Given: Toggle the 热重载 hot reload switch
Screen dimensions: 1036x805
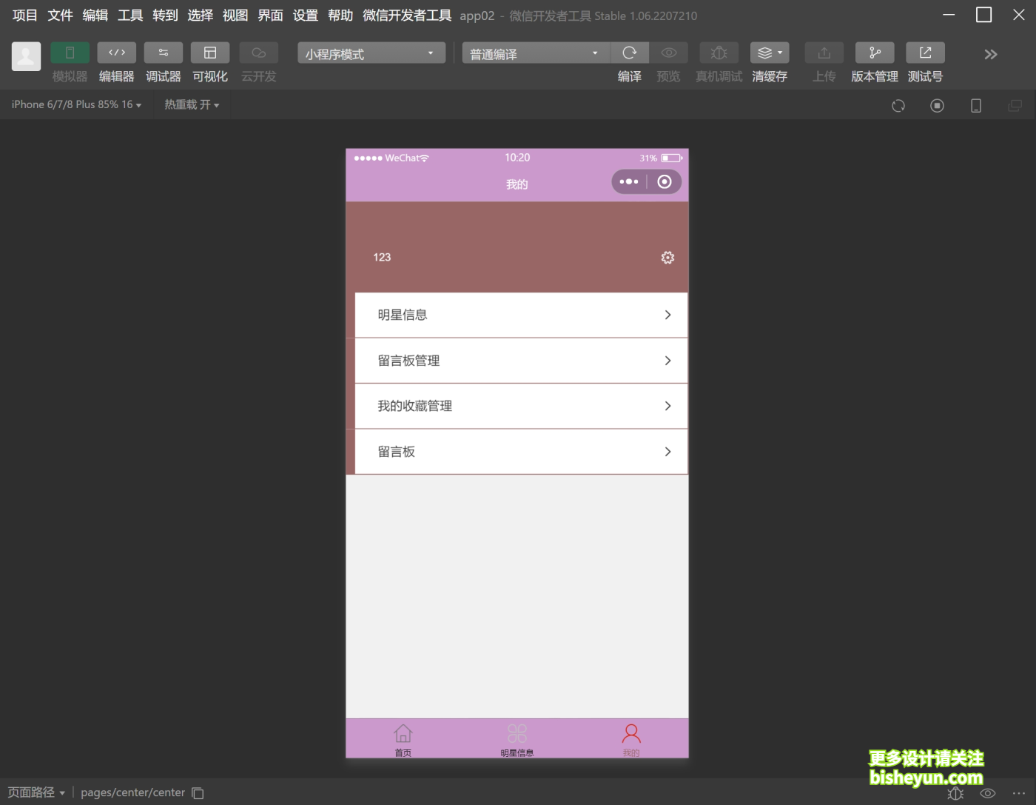Looking at the screenshot, I should point(191,104).
